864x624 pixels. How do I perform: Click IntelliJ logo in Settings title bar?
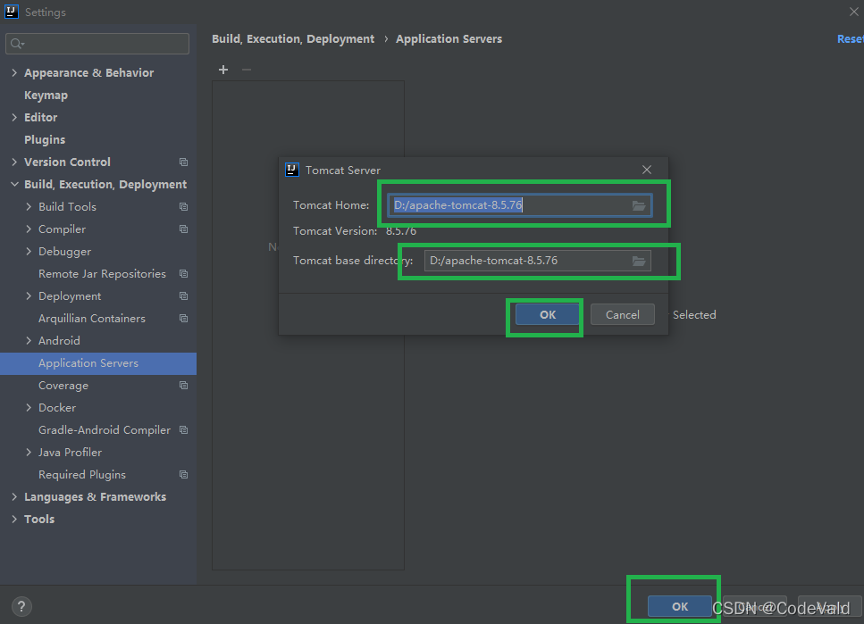11,12
